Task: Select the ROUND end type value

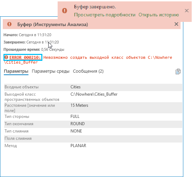Action: point(77,124)
